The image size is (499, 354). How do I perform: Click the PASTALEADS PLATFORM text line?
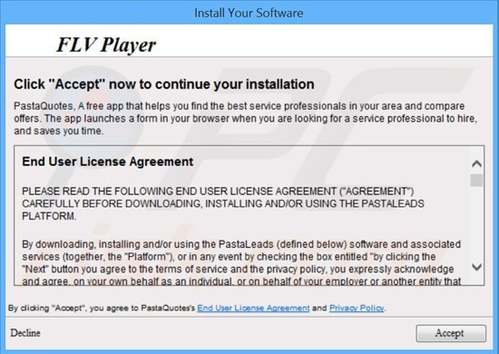pos(49,216)
